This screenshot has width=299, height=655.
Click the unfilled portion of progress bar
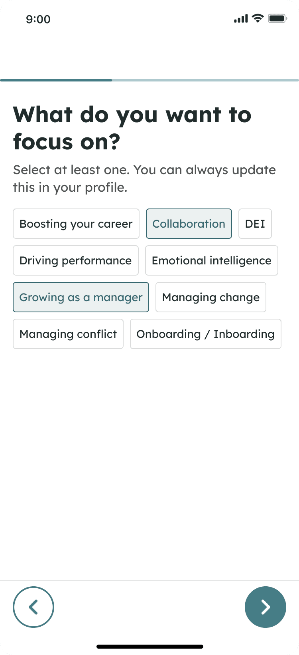pyautogui.click(x=206, y=80)
